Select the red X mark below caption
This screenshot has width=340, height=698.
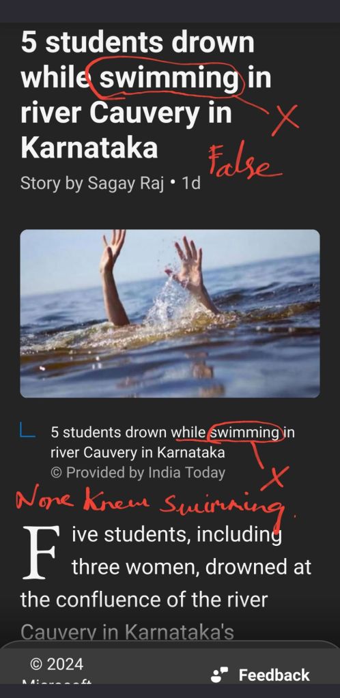coord(275,478)
